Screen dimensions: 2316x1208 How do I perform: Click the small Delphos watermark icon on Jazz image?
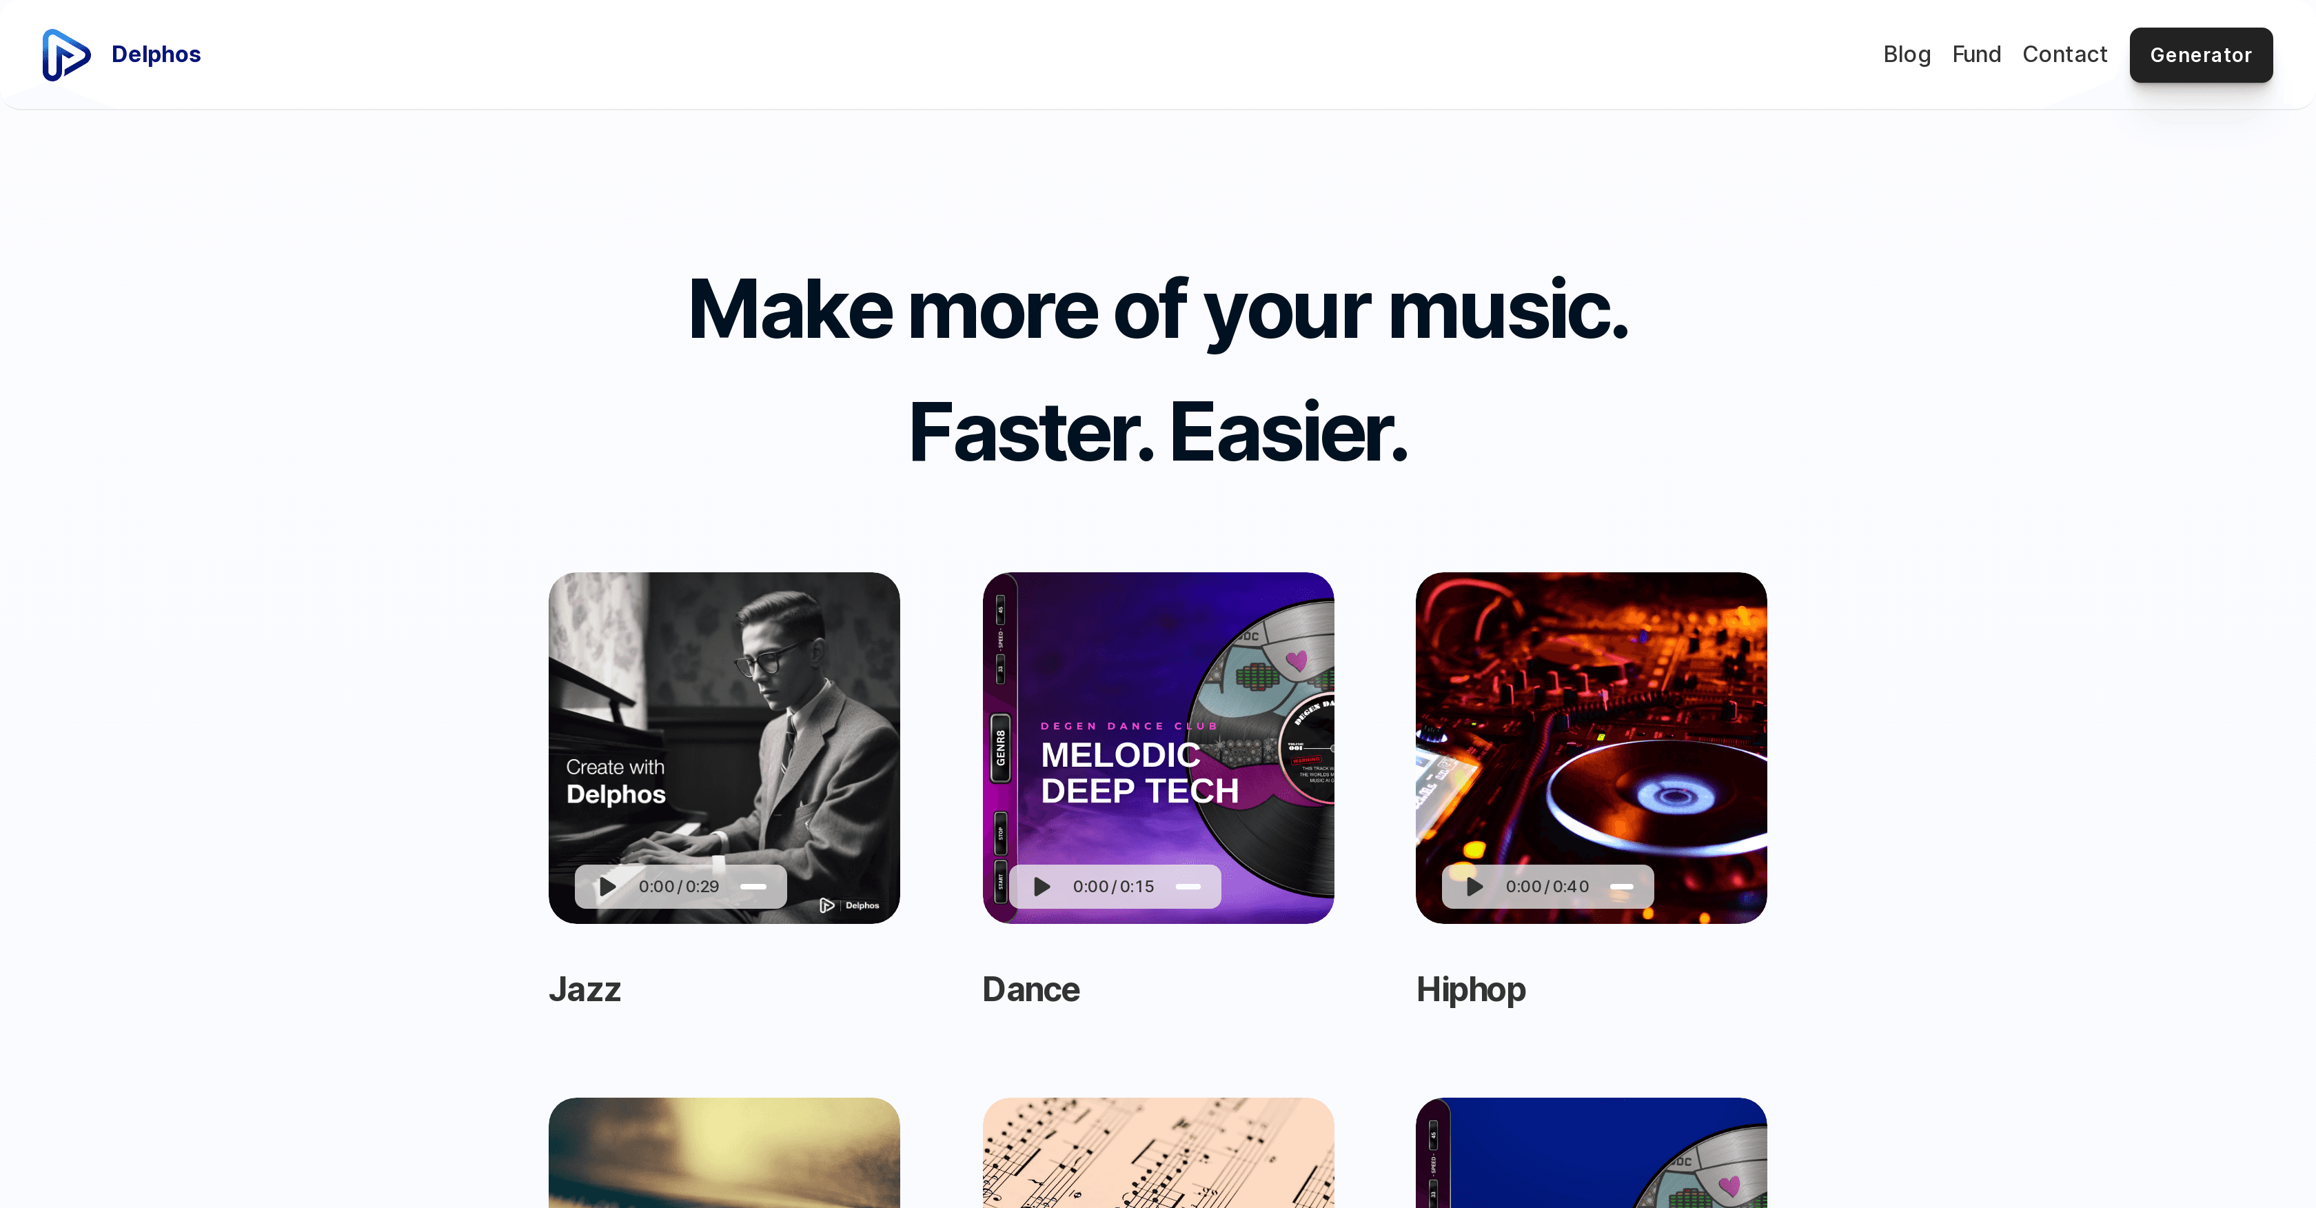826,905
